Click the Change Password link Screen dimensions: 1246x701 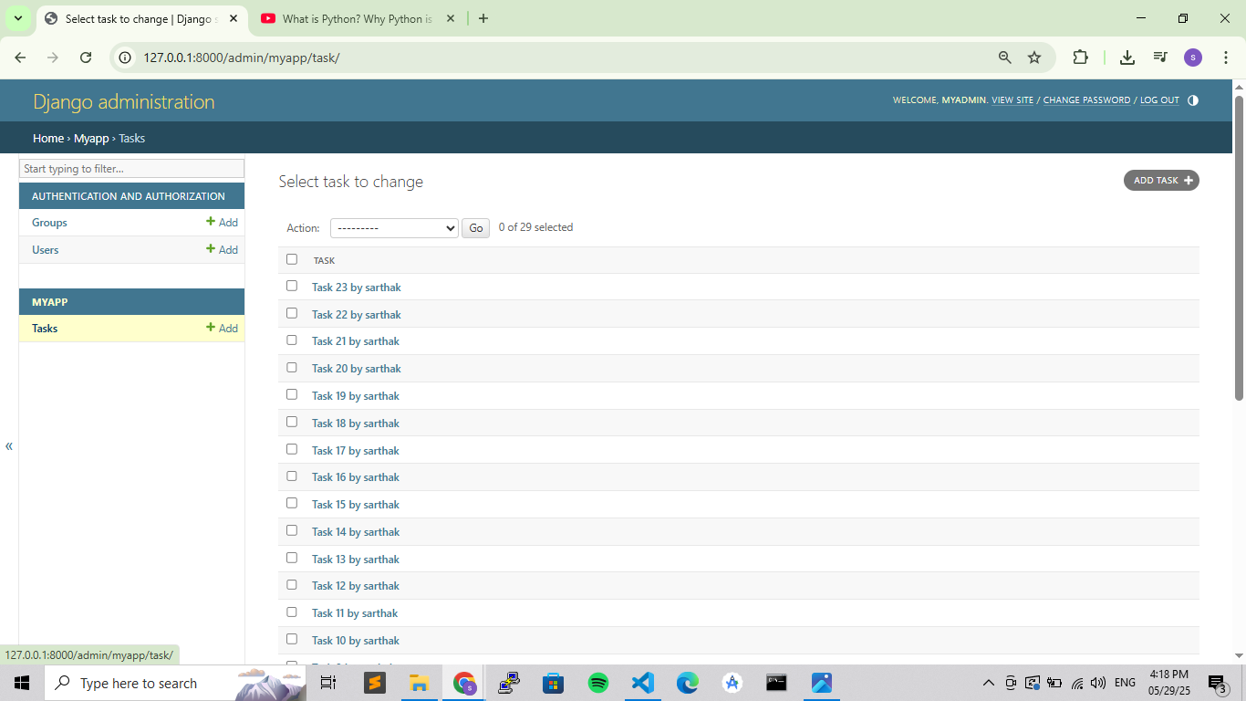coord(1086,100)
